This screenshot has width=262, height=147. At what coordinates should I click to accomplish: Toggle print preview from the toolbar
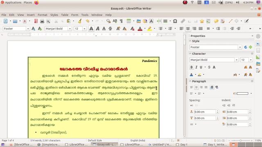48,21
